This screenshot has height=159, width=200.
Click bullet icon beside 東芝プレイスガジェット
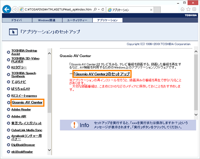[8, 123]
